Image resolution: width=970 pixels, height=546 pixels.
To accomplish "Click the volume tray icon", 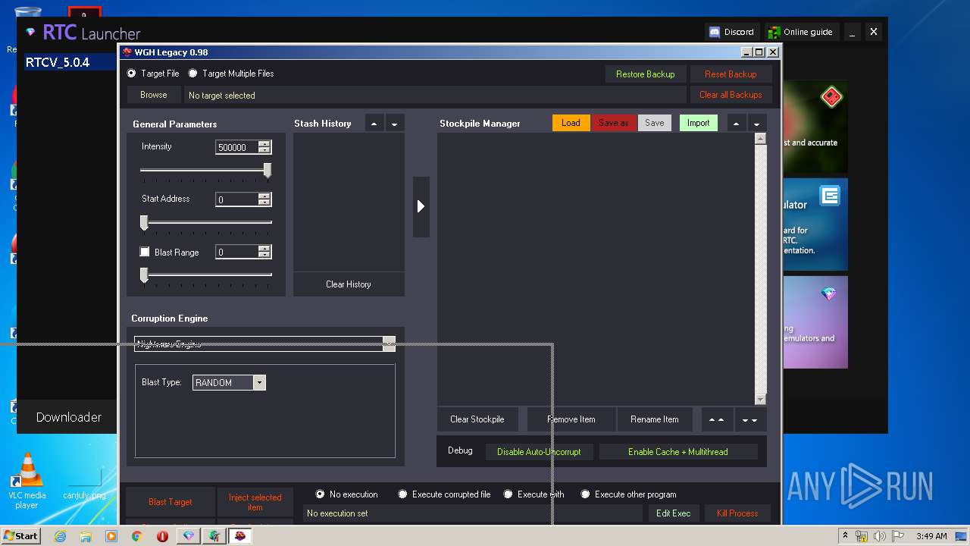I will 880,536.
